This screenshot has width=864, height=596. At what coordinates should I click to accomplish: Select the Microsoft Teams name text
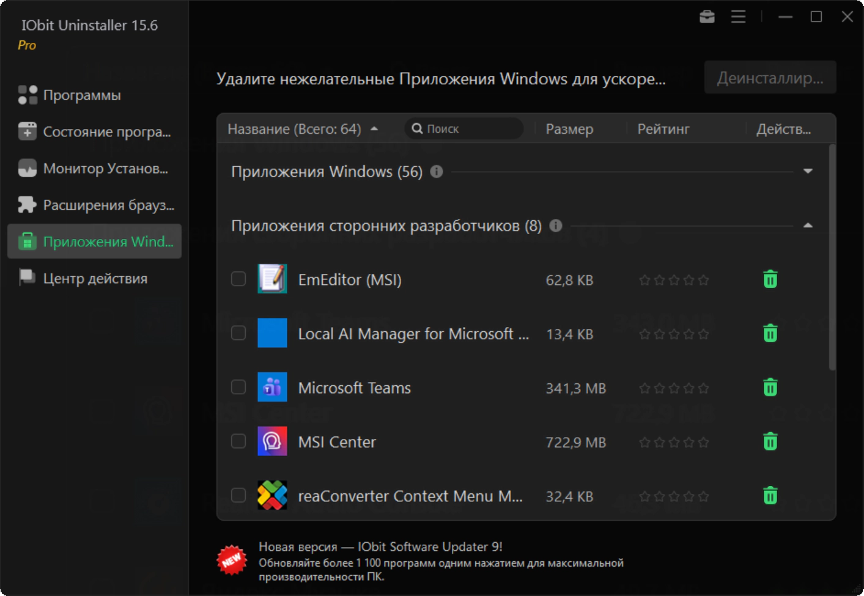pyautogui.click(x=355, y=388)
